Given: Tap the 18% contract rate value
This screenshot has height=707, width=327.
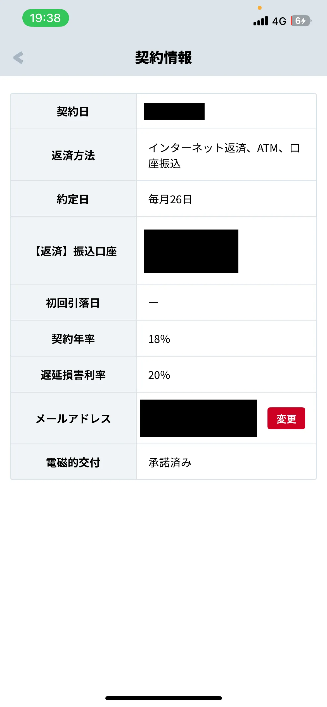Looking at the screenshot, I should point(159,339).
